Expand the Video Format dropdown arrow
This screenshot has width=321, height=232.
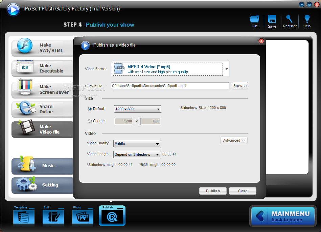pos(227,69)
